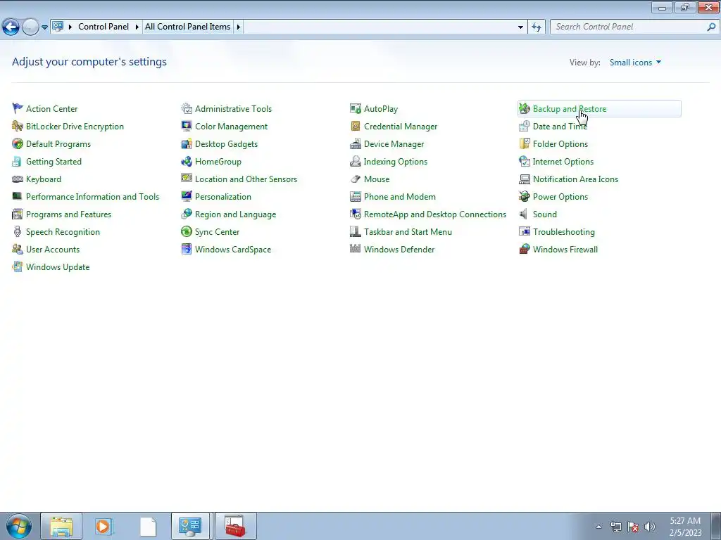Click the volume speaker tray icon
The height and width of the screenshot is (540, 721).
[650, 527]
